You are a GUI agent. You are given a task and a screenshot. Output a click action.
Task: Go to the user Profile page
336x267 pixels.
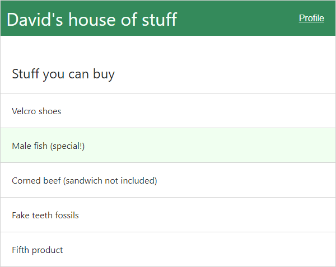coord(311,18)
